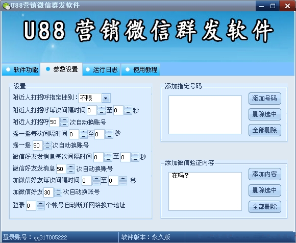The width and height of the screenshot is (296, 243).
Task: Click the 添加号码 button
Action: pos(265,99)
